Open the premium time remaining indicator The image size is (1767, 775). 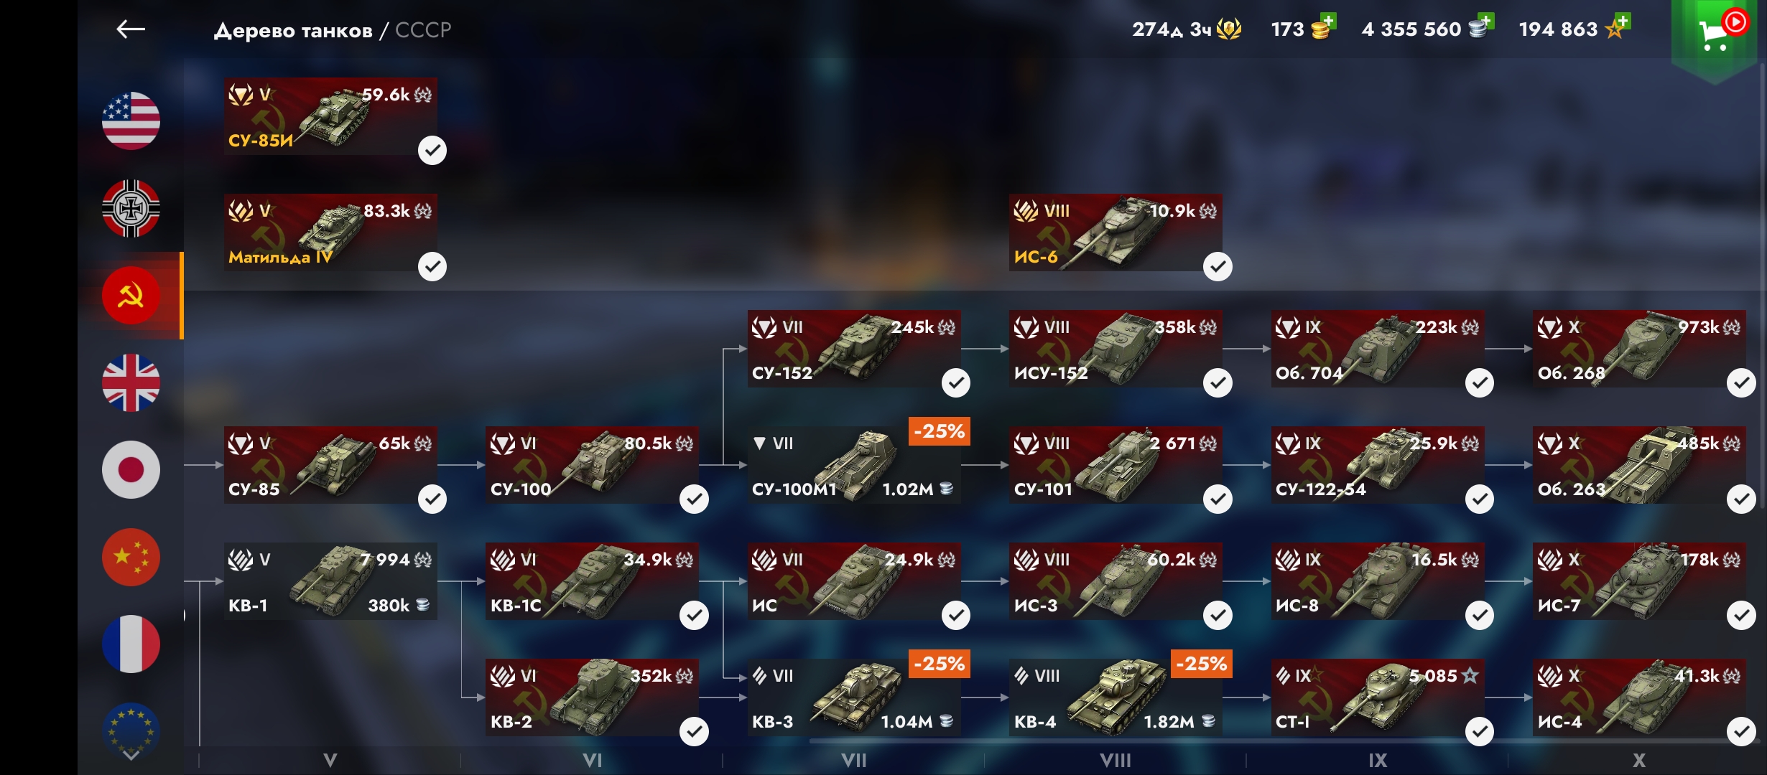[x=1187, y=29]
